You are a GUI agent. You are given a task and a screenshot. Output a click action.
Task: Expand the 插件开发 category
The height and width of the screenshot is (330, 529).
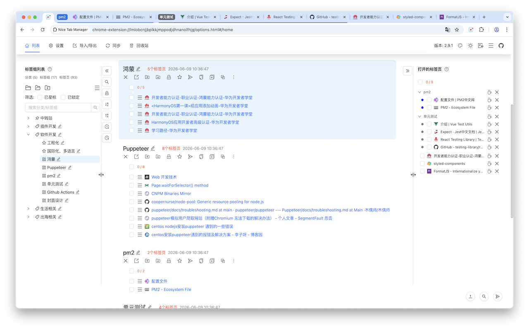click(28, 126)
